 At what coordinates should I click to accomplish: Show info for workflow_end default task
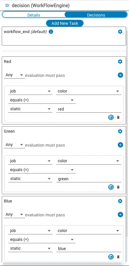click(51, 32)
